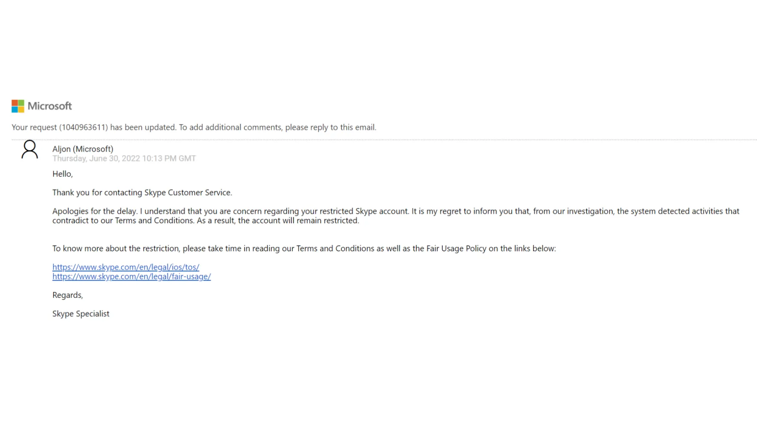
Task: Click the dotted separator line under header
Action: tap(384, 139)
